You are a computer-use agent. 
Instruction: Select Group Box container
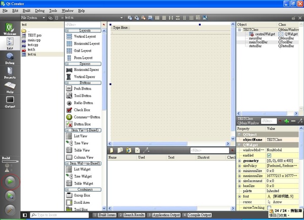click(78, 195)
